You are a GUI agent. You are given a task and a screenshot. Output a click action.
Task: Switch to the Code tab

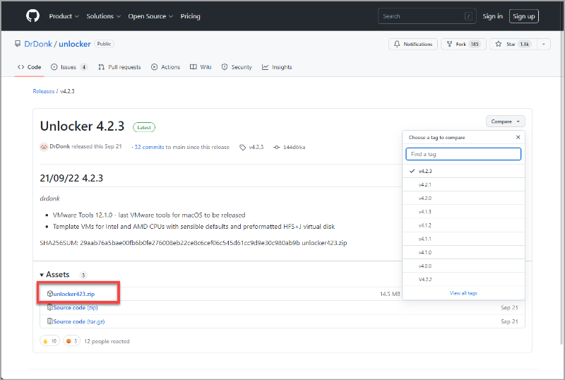click(x=29, y=67)
